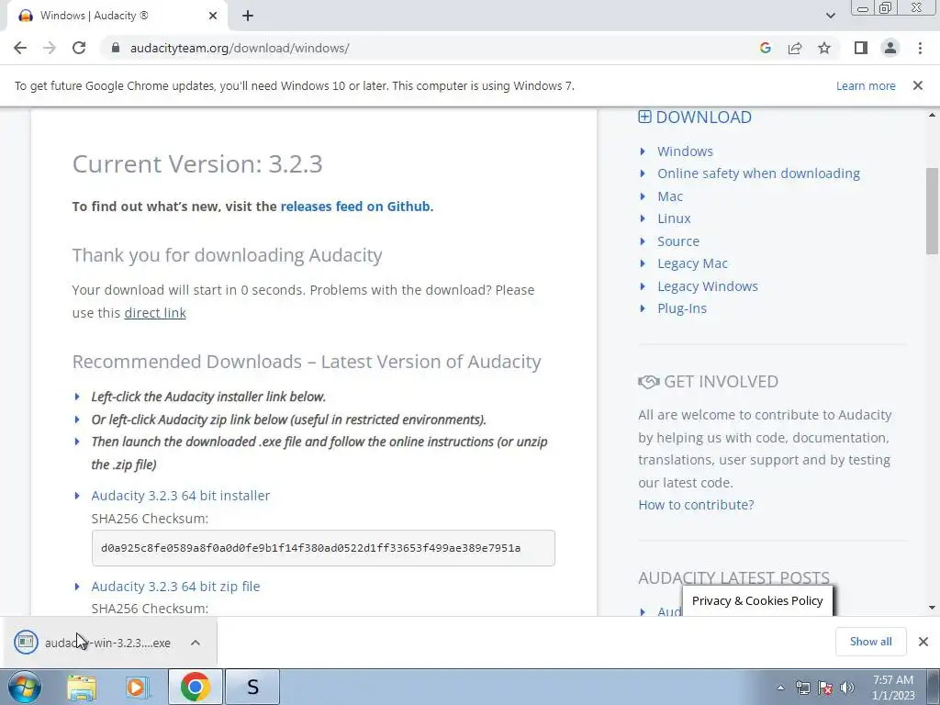Viewport: 940px width, 705px height.
Task: Open the Linux download link
Action: [674, 218]
